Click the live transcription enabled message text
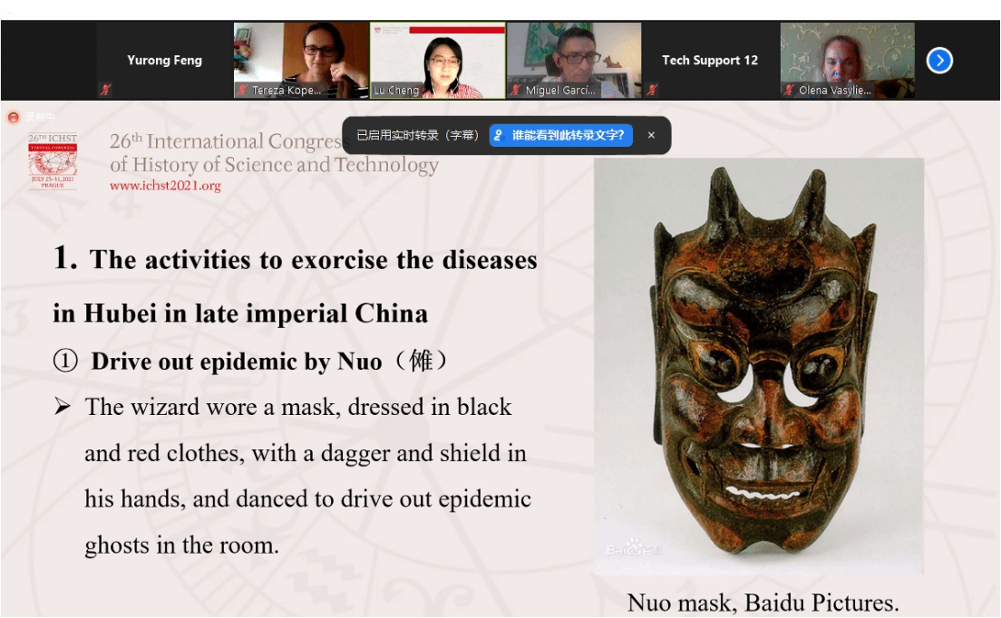 click(x=417, y=135)
